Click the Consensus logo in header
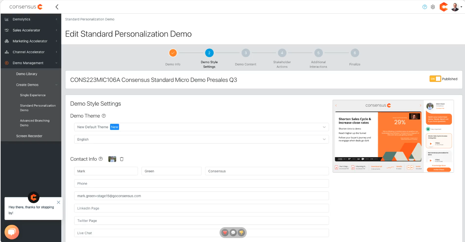This screenshot has height=242, width=465. [x=26, y=7]
